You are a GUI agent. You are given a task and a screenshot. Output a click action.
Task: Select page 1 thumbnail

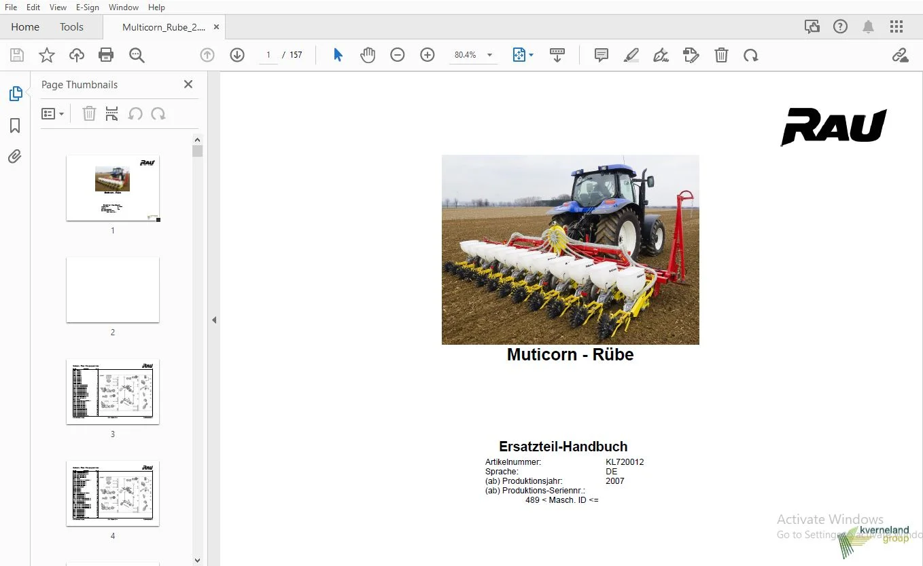[113, 188]
